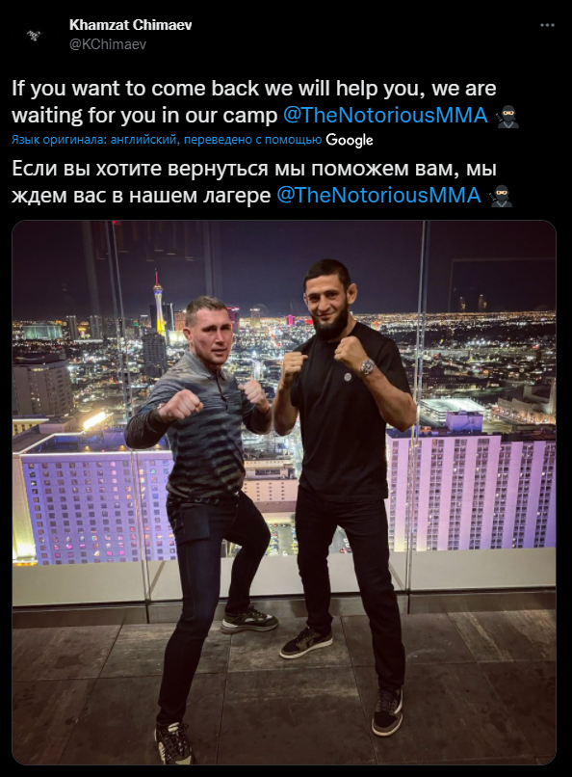The width and height of the screenshot is (572, 777).
Task: Click Khamzat Chimaev's profile avatar
Action: pyautogui.click(x=35, y=35)
